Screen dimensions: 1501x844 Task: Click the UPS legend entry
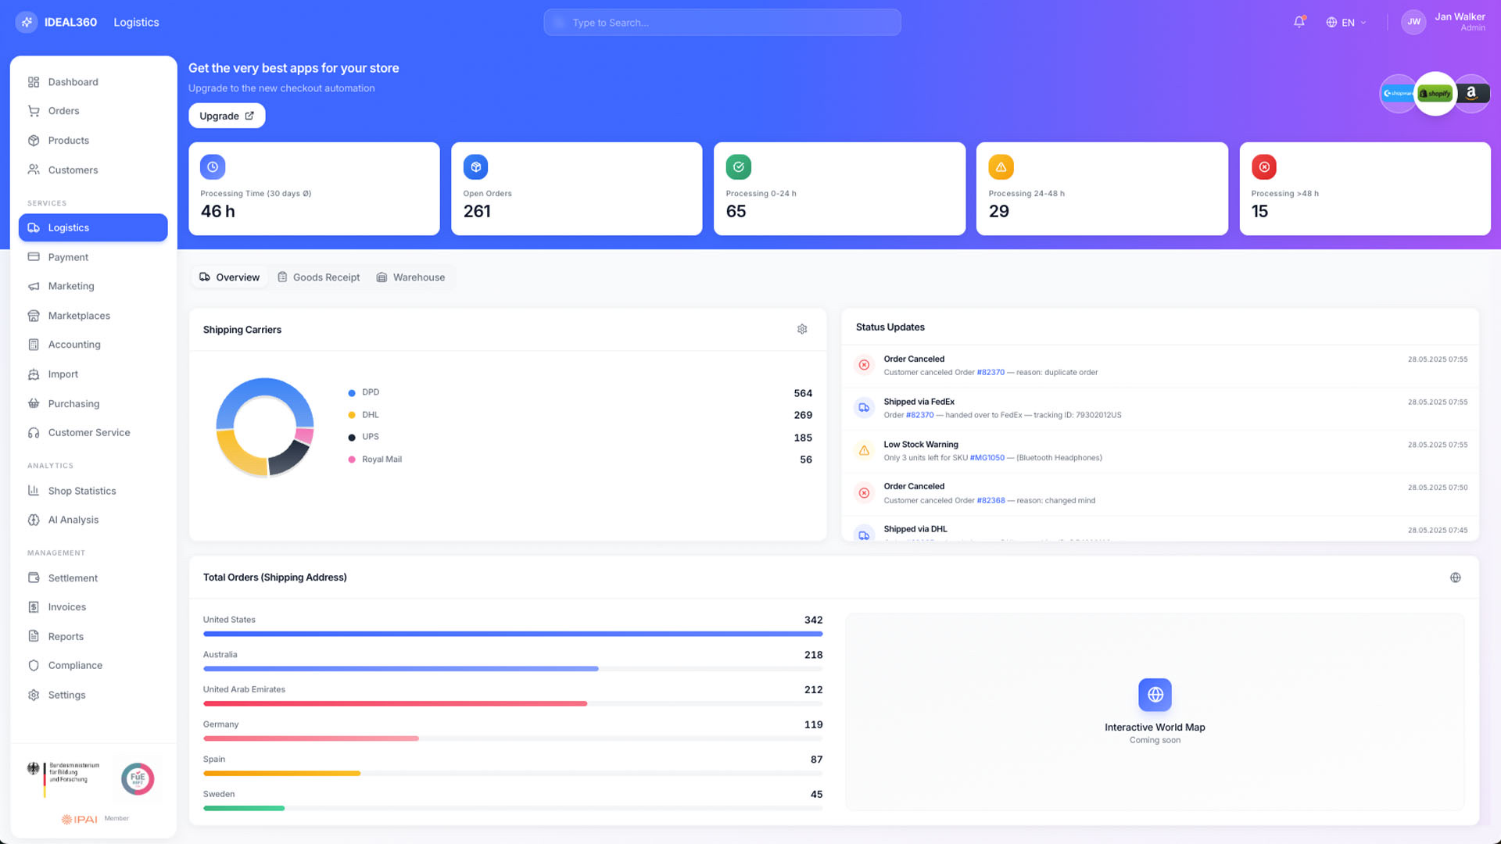pyautogui.click(x=580, y=438)
